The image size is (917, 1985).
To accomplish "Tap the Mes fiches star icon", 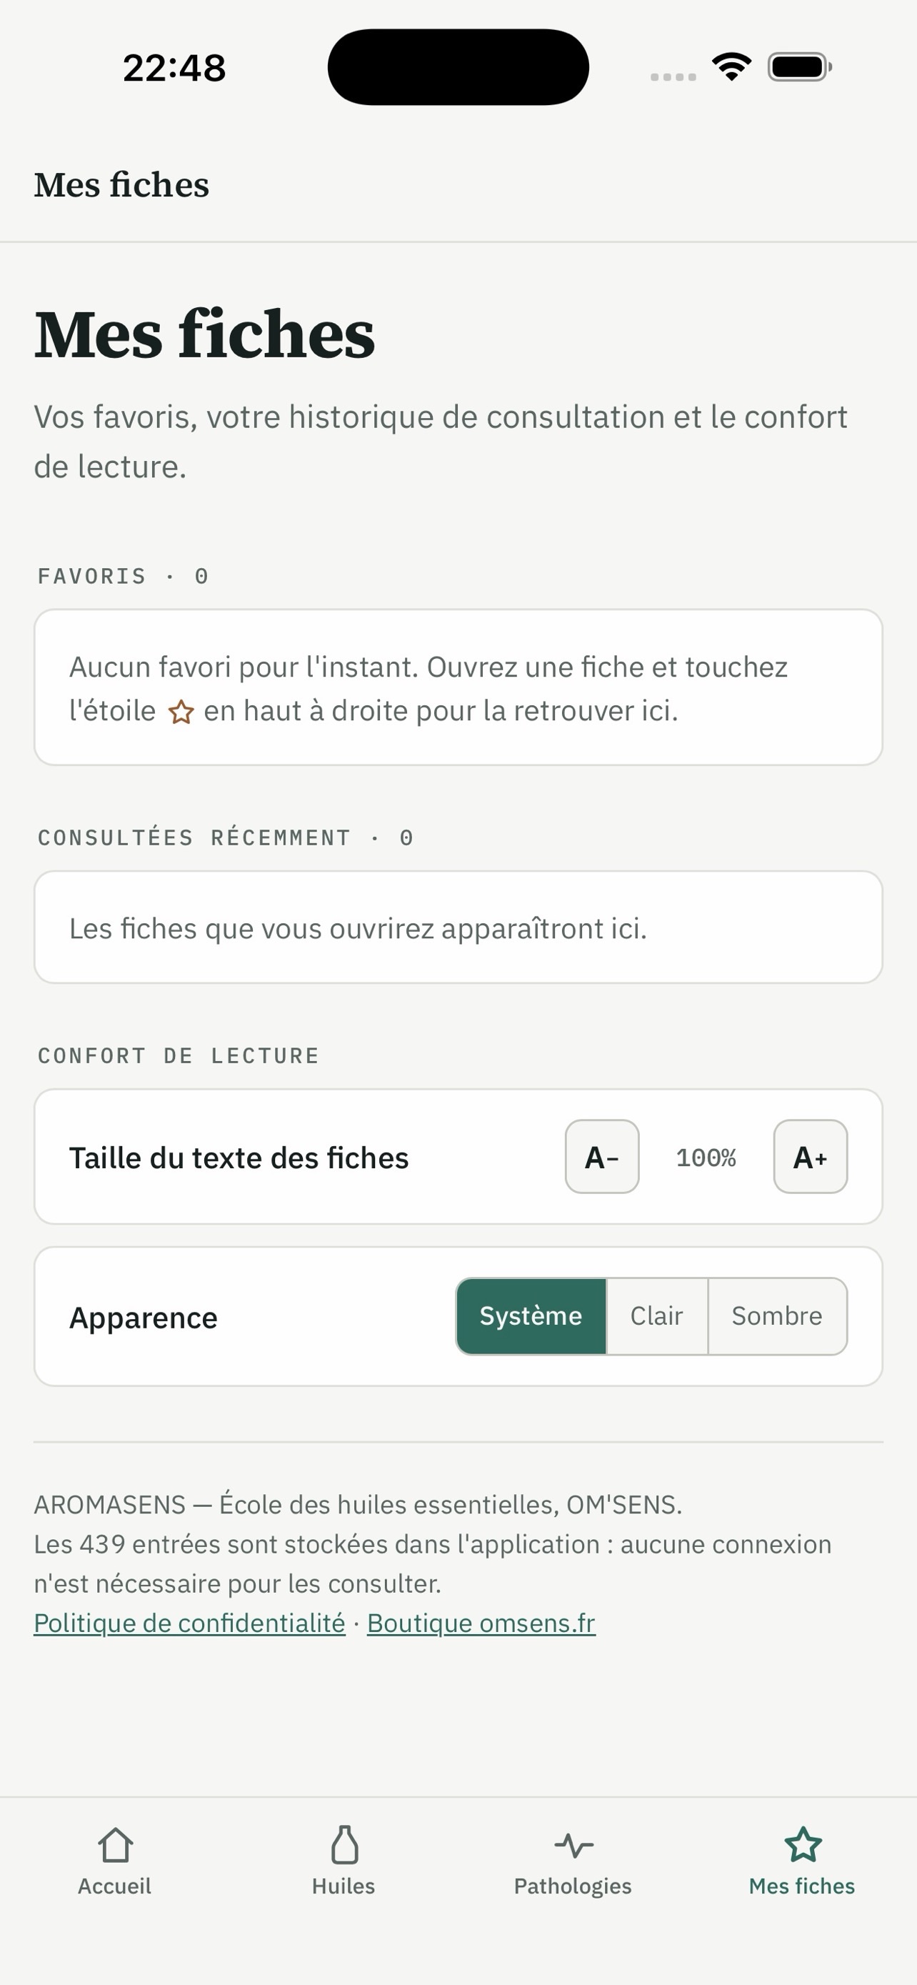I will 802,1845.
